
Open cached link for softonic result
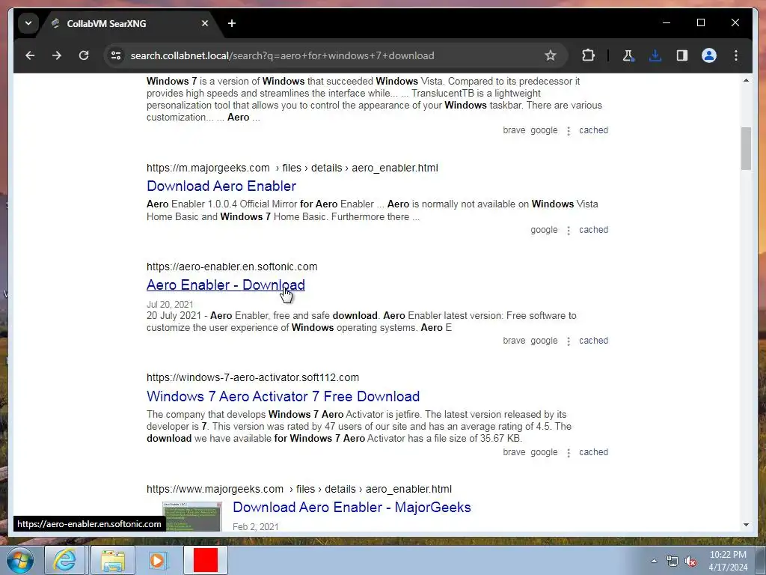tap(593, 341)
